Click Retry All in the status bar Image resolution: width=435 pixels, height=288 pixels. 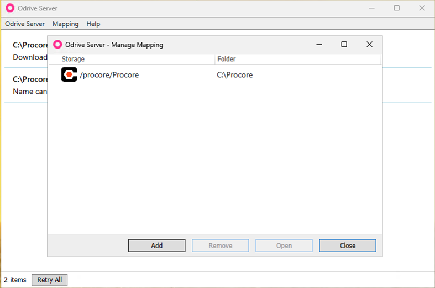point(49,280)
